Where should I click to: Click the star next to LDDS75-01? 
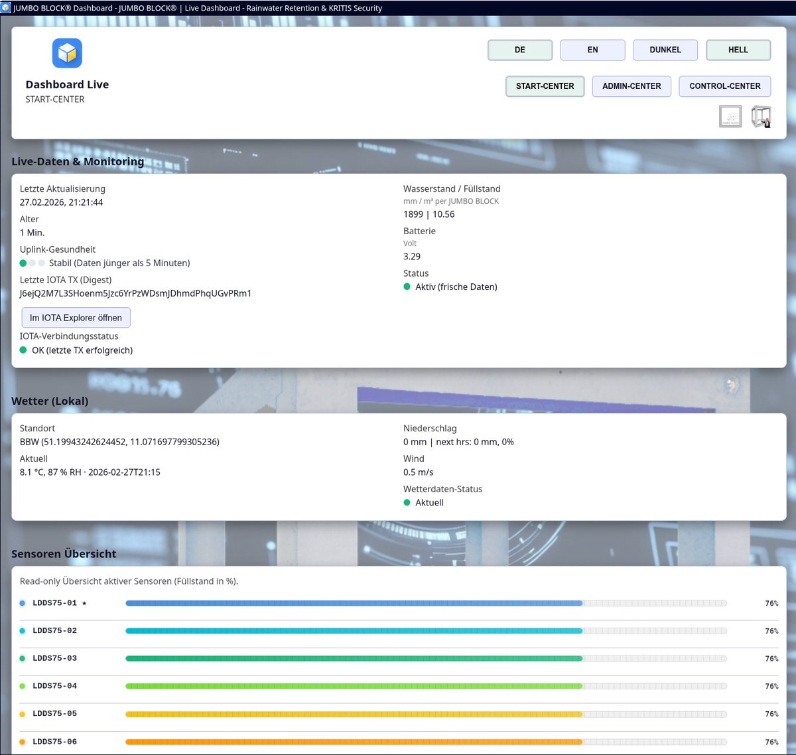coord(84,603)
